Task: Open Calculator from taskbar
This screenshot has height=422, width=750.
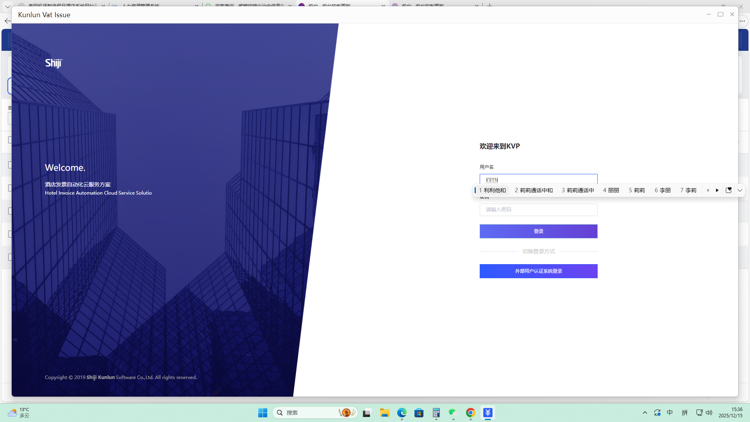Action: point(436,413)
